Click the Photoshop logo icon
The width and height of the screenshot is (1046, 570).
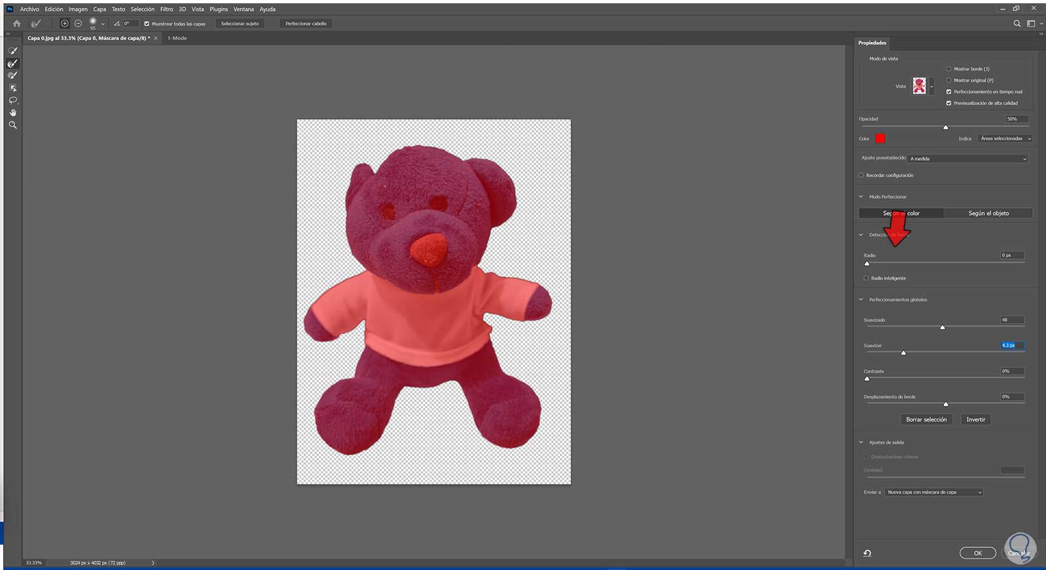tap(10, 9)
